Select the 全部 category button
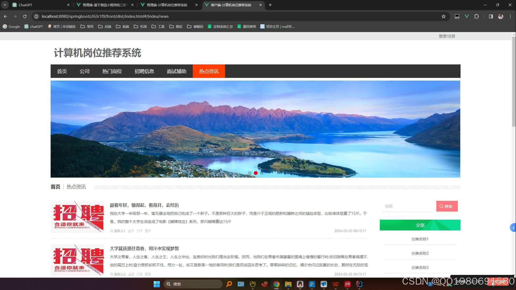 420,225
